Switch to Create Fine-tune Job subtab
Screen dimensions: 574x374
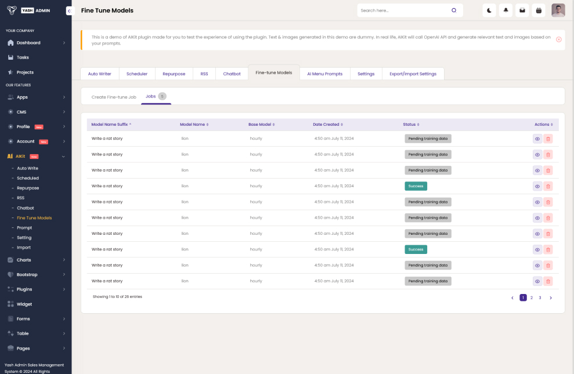114,97
